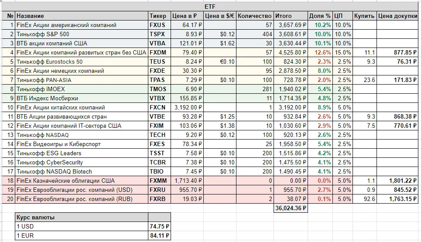Click the TSST ticker cell

tap(160, 153)
